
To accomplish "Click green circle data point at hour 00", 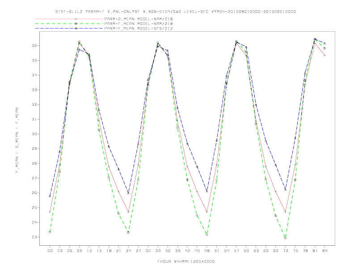I will coord(50,232).
